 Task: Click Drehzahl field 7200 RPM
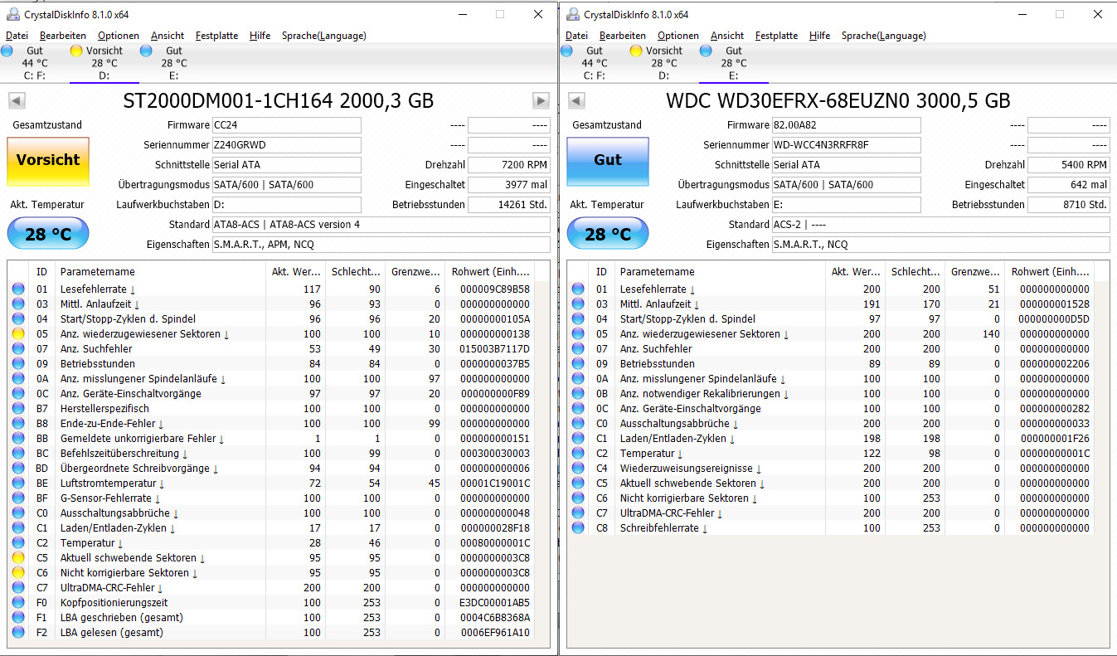coord(508,165)
